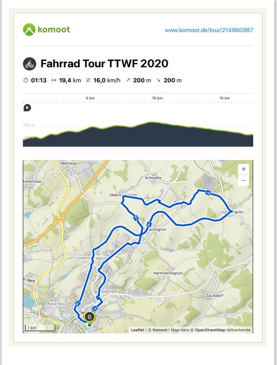Click the 5 km mark on elevation scale

coord(90,98)
